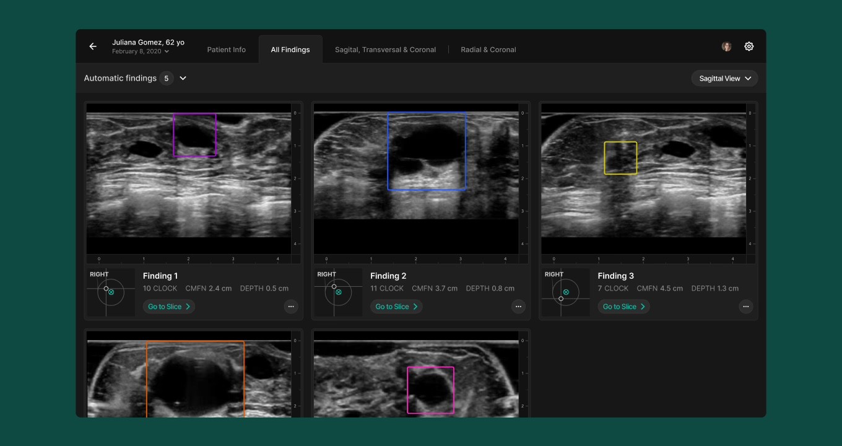The image size is (842, 446).
Task: Select the blue bounding box in Finding 2
Action: click(x=427, y=151)
